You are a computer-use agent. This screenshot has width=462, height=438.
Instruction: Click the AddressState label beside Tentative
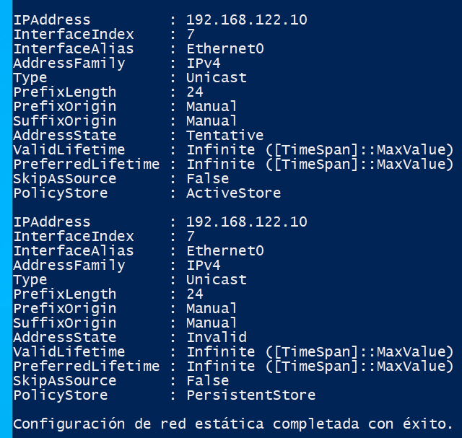(x=64, y=136)
